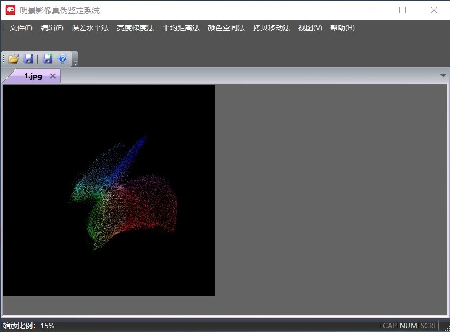Open the 帮助(H) menu
450x332 pixels.
pyautogui.click(x=343, y=28)
